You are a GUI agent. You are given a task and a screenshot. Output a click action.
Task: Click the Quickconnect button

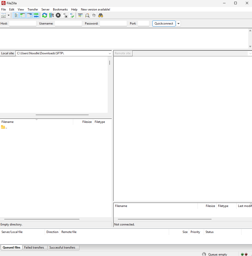point(164,24)
